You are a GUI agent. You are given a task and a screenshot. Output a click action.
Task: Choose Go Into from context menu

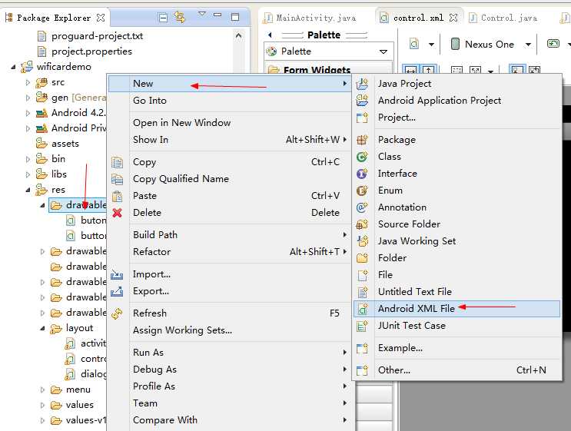(230, 101)
